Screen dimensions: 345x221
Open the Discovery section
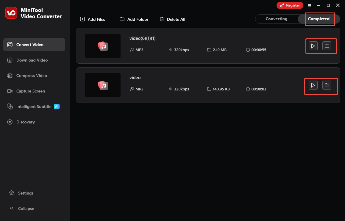pyautogui.click(x=26, y=122)
